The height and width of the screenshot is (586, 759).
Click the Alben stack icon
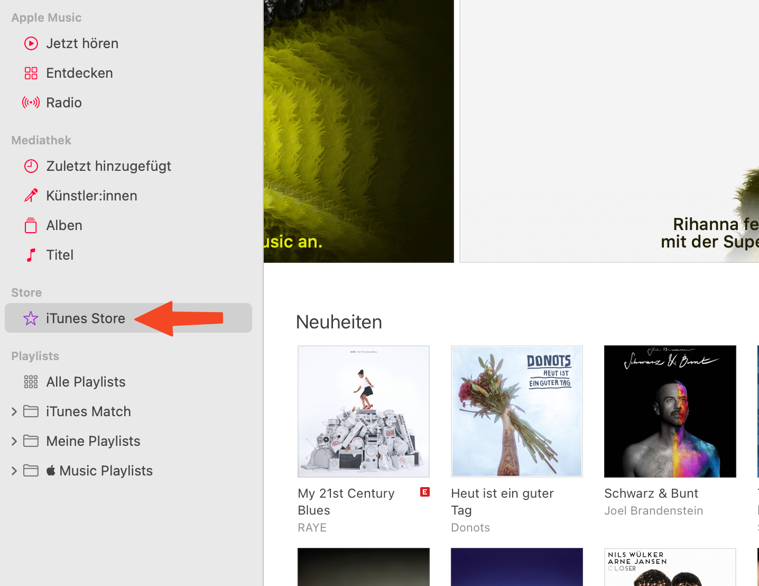31,225
